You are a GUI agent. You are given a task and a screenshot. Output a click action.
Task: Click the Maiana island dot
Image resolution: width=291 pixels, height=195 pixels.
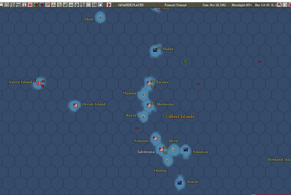pyautogui.click(x=143, y=95)
